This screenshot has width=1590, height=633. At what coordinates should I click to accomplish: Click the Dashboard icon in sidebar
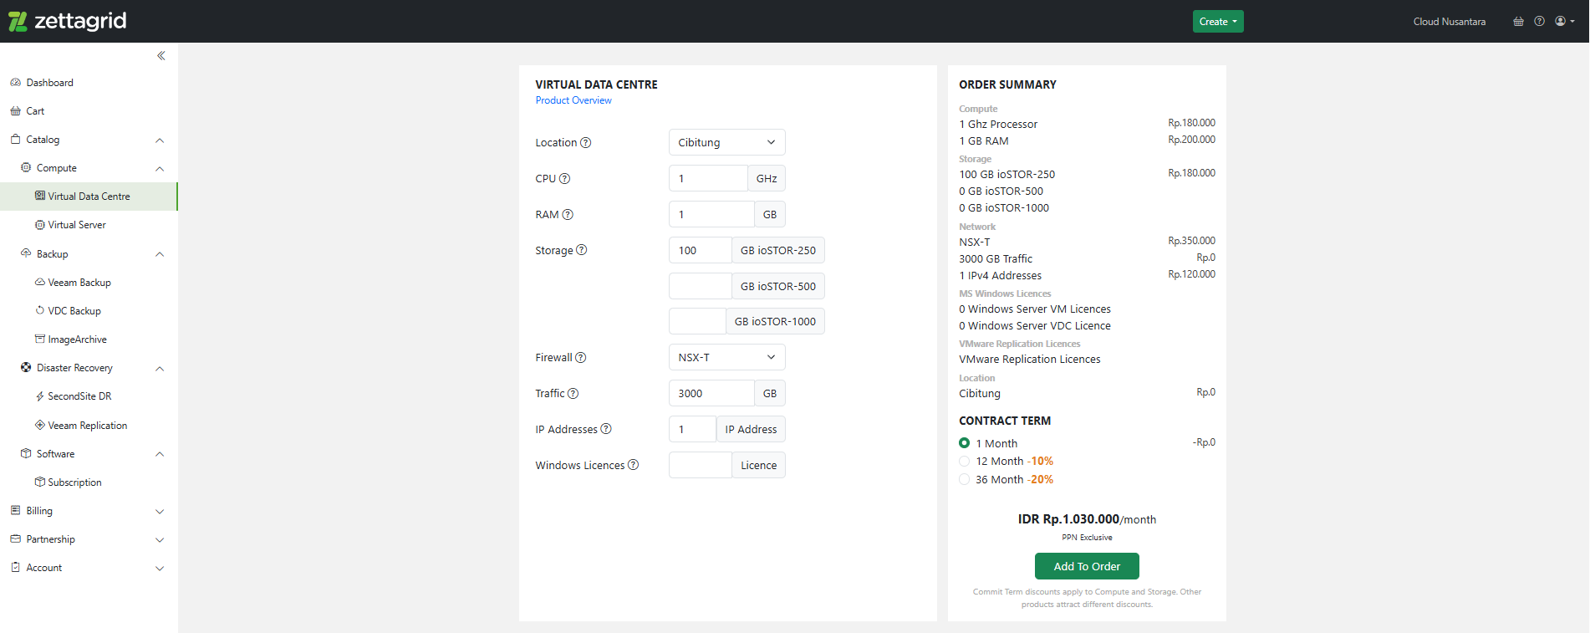click(15, 83)
